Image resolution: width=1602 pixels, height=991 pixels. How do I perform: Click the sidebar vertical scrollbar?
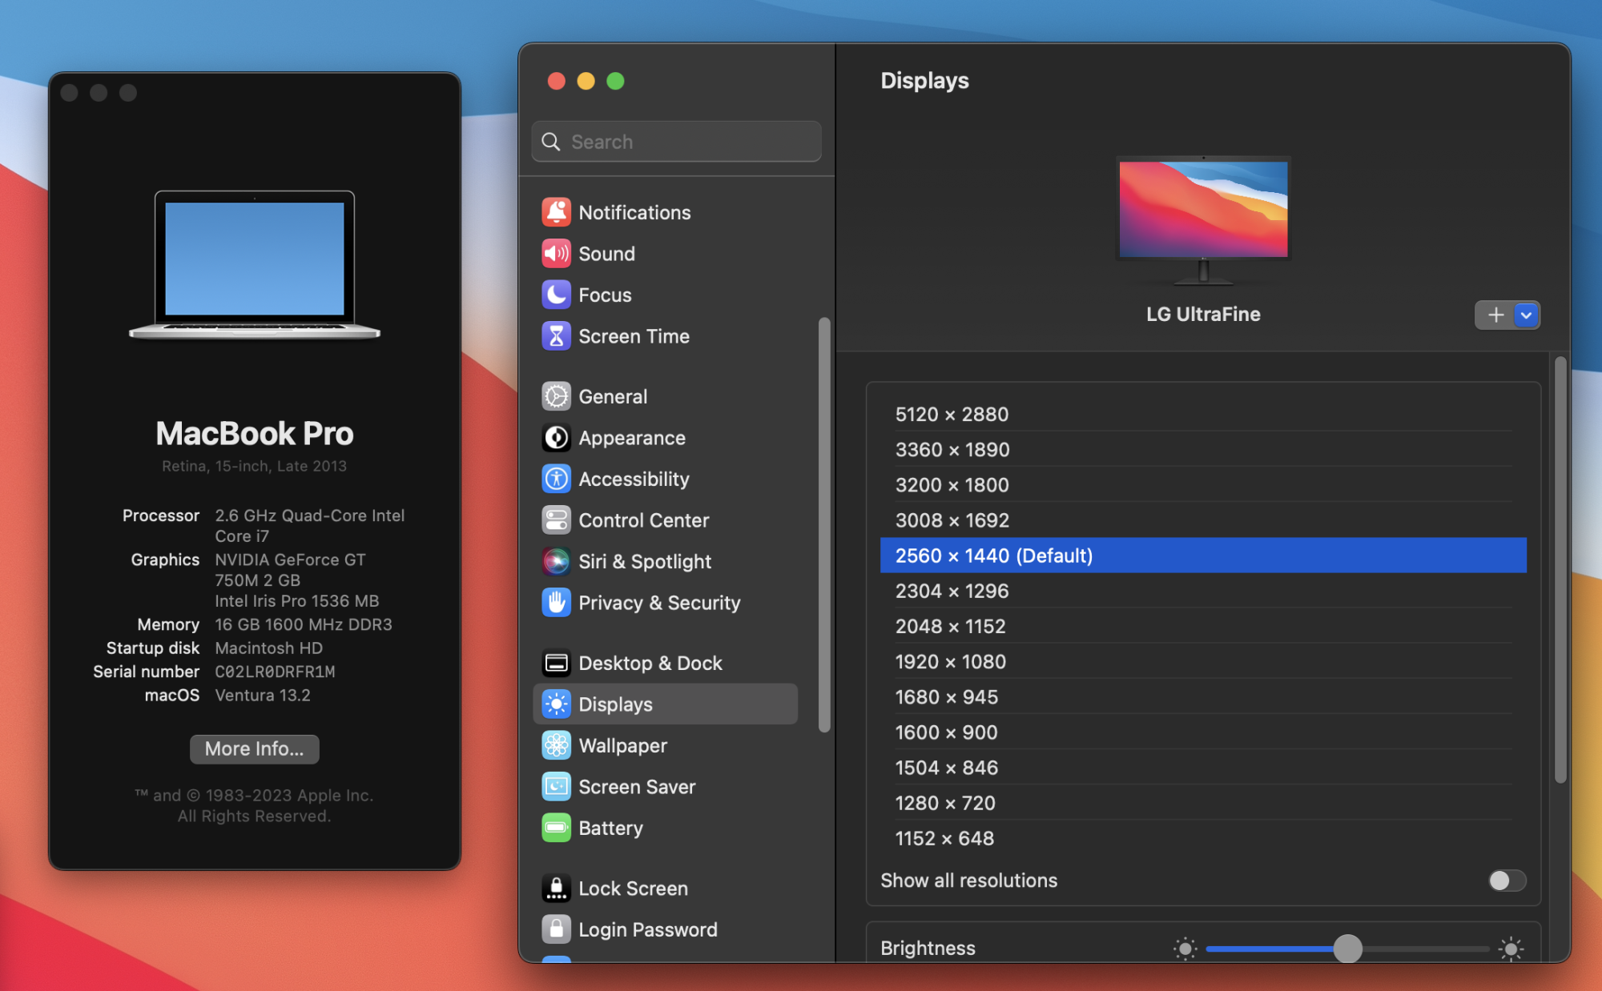point(824,525)
